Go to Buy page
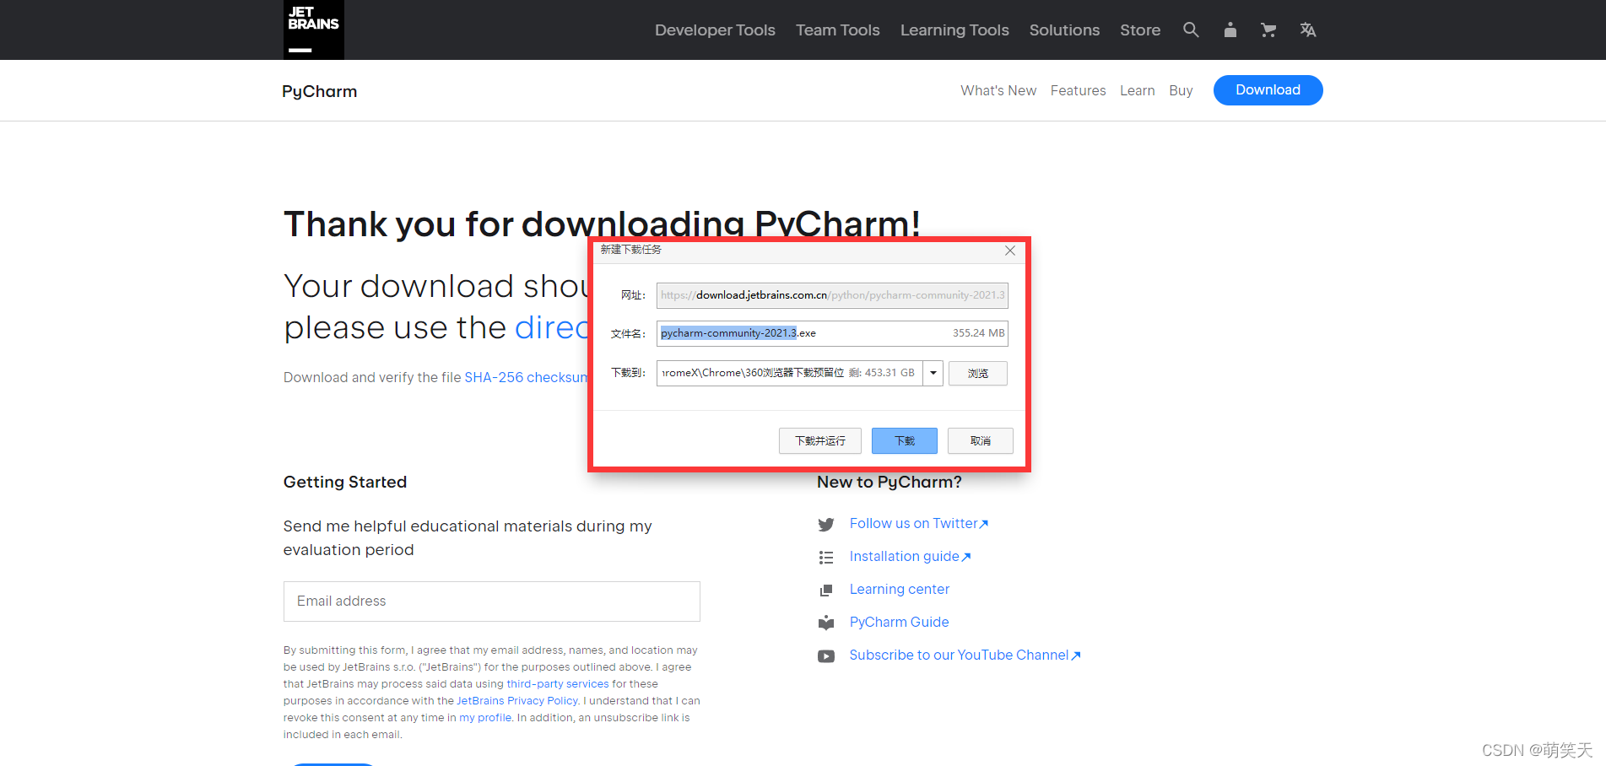 (x=1181, y=90)
